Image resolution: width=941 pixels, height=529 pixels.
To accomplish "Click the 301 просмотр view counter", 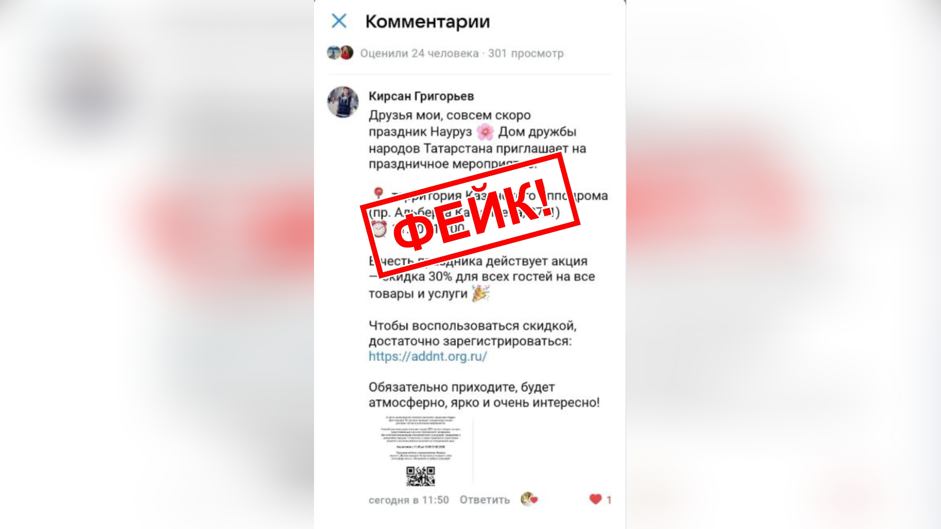I will [526, 53].
